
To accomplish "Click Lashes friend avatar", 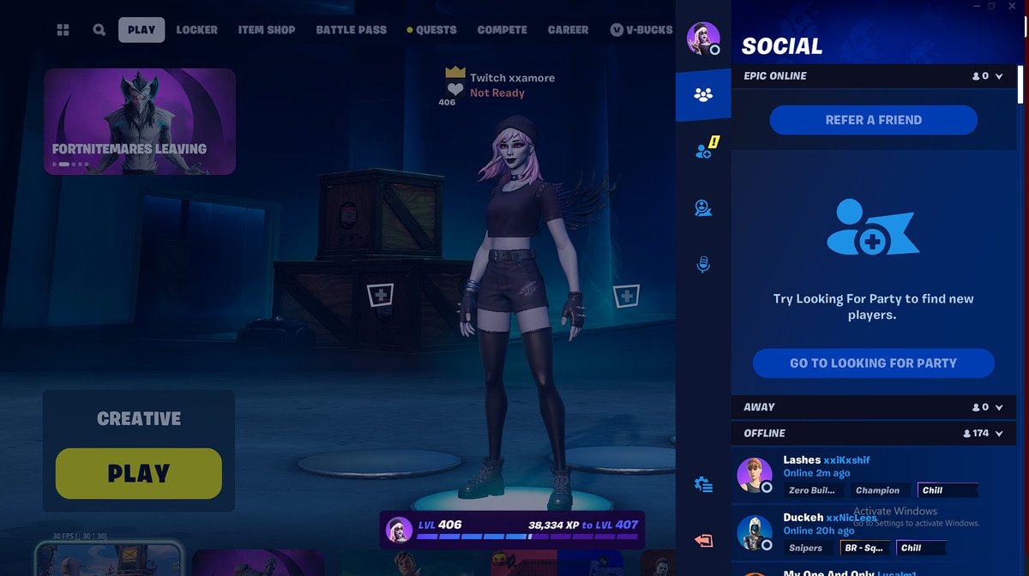I will [x=755, y=476].
